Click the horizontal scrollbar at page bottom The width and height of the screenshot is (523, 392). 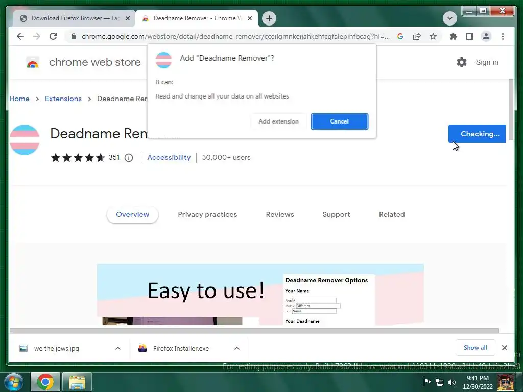pos(254,330)
